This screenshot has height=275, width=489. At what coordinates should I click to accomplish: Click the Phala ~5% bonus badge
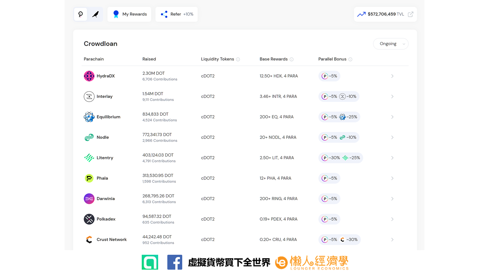329,178
